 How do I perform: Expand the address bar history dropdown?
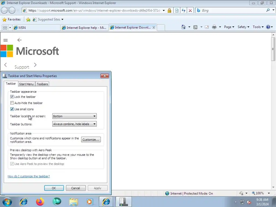tap(164, 11)
